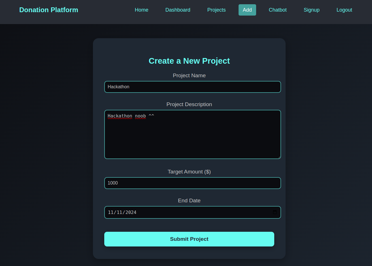Image resolution: width=372 pixels, height=266 pixels.
Task: Click the Create a New Project heading
Action: coord(189,61)
